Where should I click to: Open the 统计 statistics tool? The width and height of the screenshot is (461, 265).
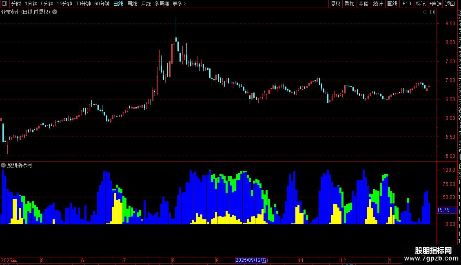coord(378,4)
